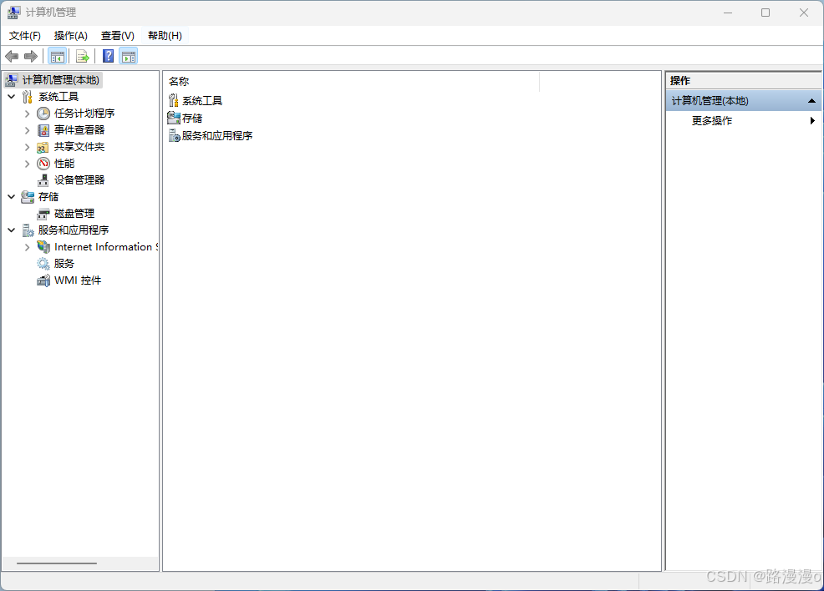Select 设备管理器 text in the tree
This screenshot has height=591, width=824.
pyautogui.click(x=79, y=180)
